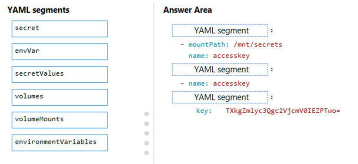Click the second dot of the divider handle
The width and height of the screenshot is (358, 164).
[147, 124]
